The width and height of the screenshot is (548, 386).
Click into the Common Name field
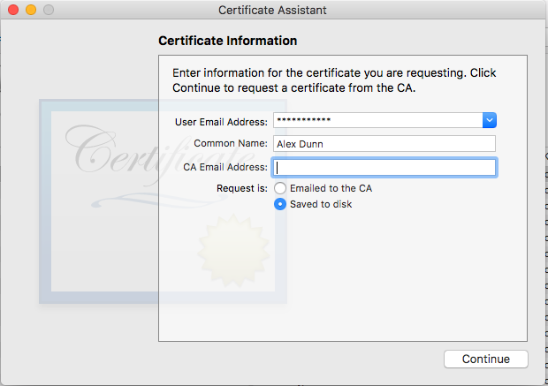pyautogui.click(x=384, y=144)
